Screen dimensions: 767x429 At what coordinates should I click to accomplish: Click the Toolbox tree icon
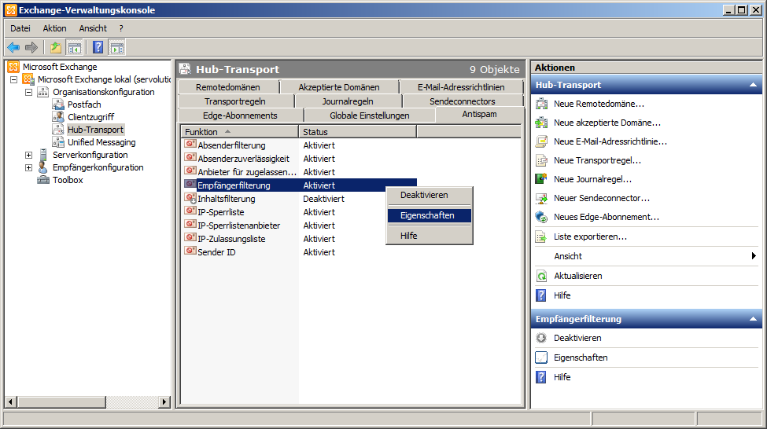point(43,180)
